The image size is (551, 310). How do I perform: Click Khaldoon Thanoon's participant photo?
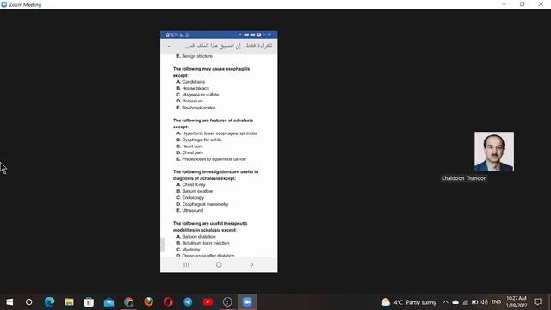coord(494,152)
